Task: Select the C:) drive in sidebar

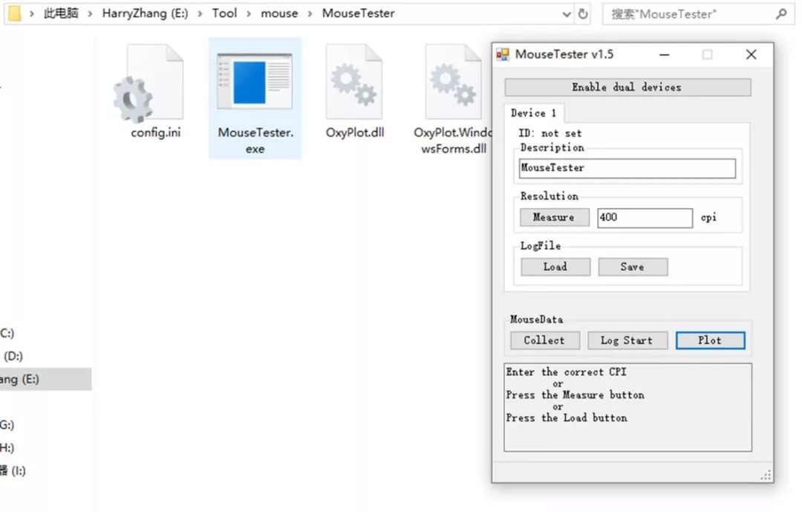Action: [x=7, y=334]
